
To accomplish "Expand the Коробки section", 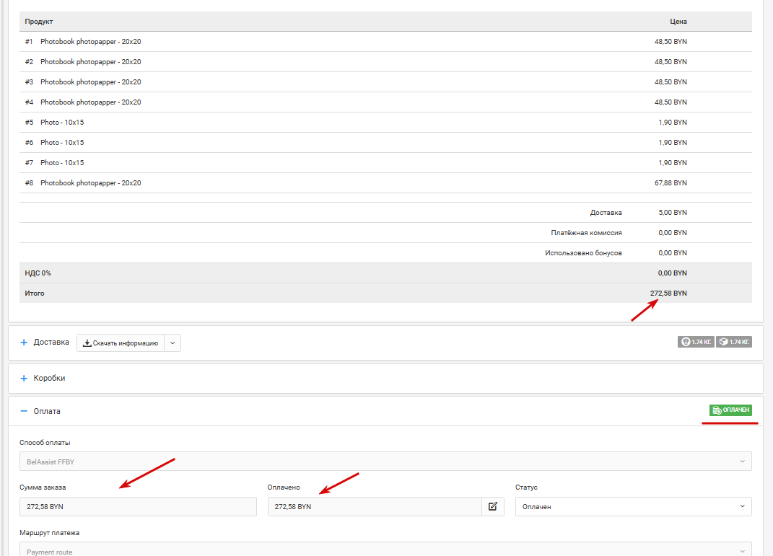I will pyautogui.click(x=24, y=378).
